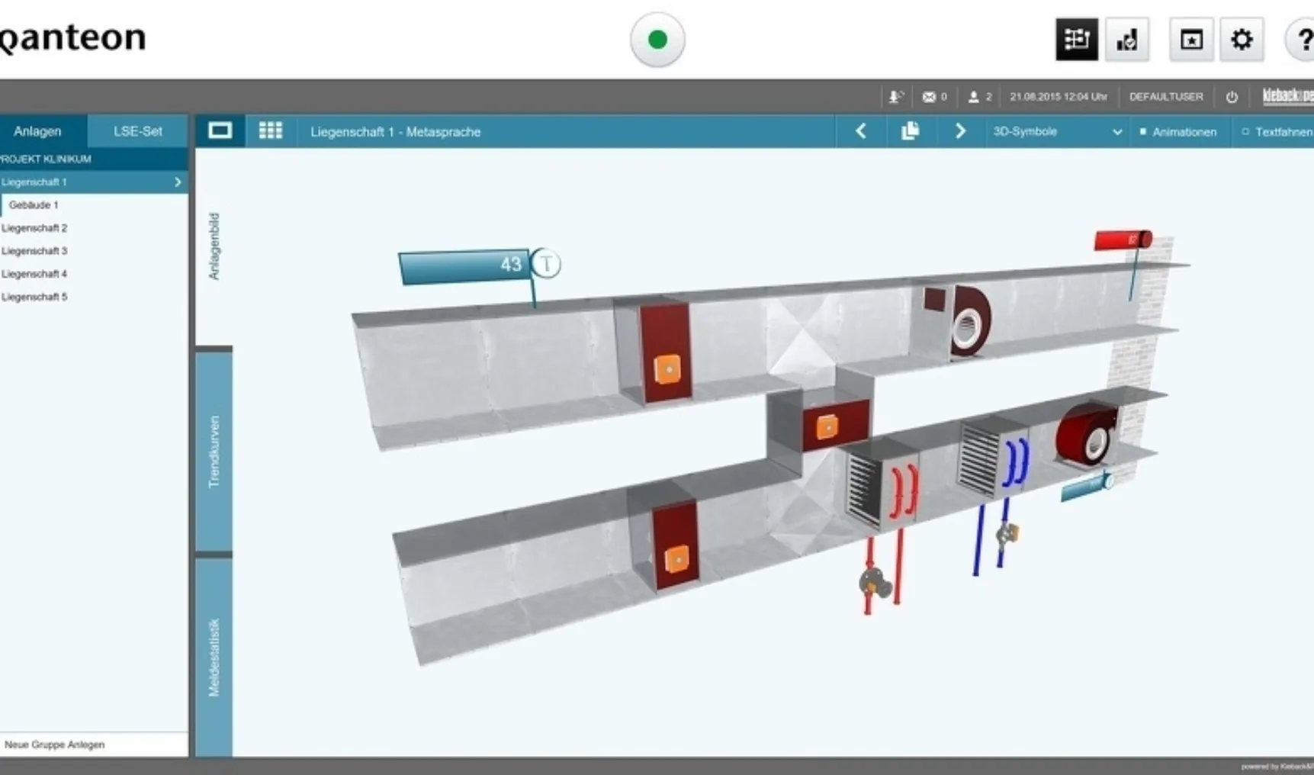Viewport: 1314px width, 775px height.
Task: Open the plant structure view icon
Action: click(x=1076, y=40)
